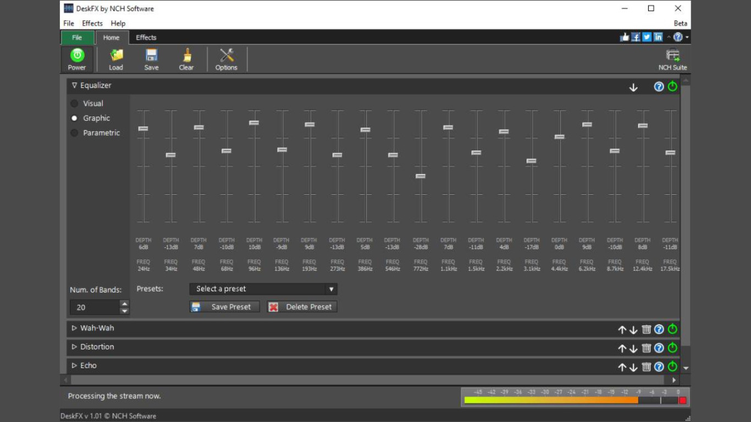The image size is (751, 422).
Task: Click the green File ribbon tab
Action: (x=77, y=37)
